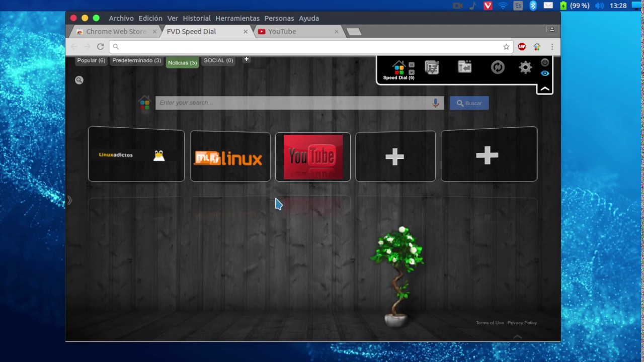Open the Historial menu
The width and height of the screenshot is (644, 362).
(197, 18)
